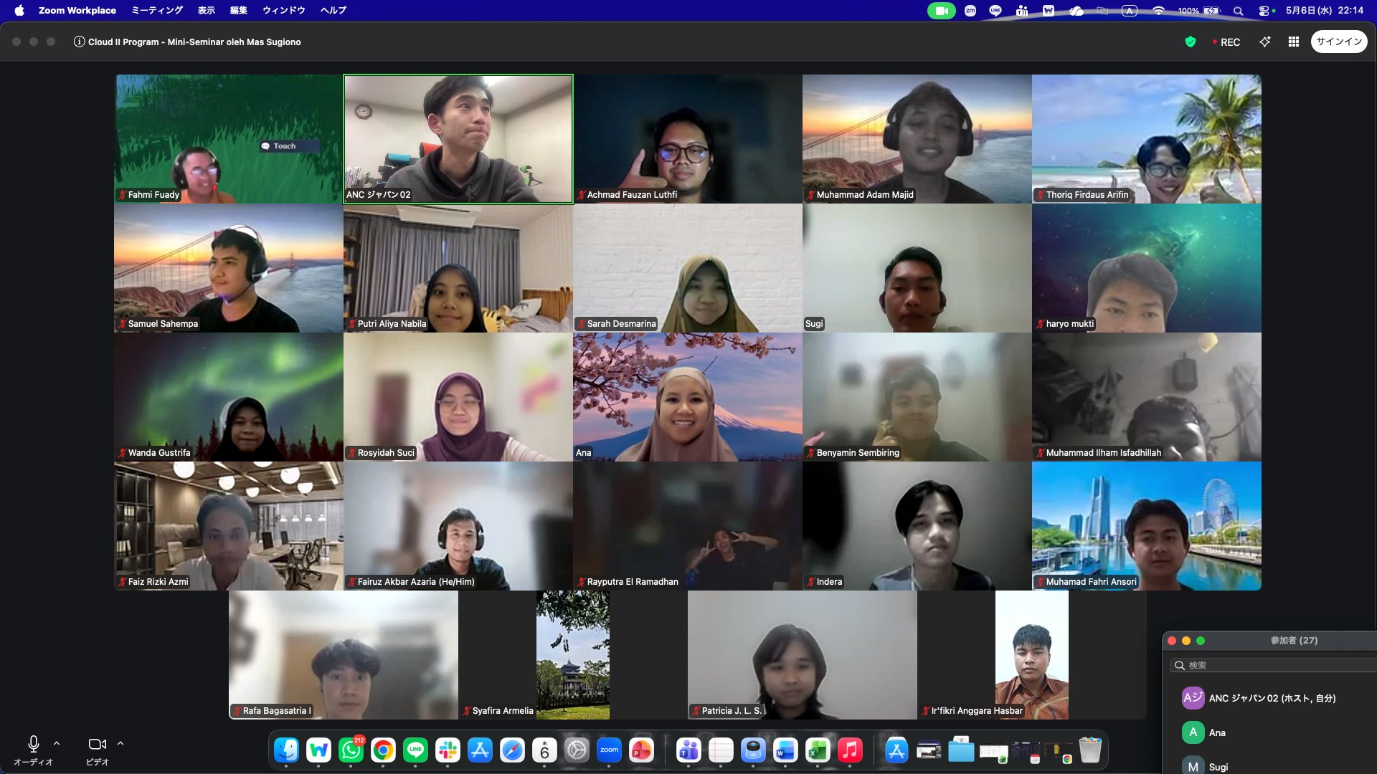Viewport: 1377px width, 774px height.
Task: Select Patricia J. L. S.'s video tile
Action: tap(803, 655)
